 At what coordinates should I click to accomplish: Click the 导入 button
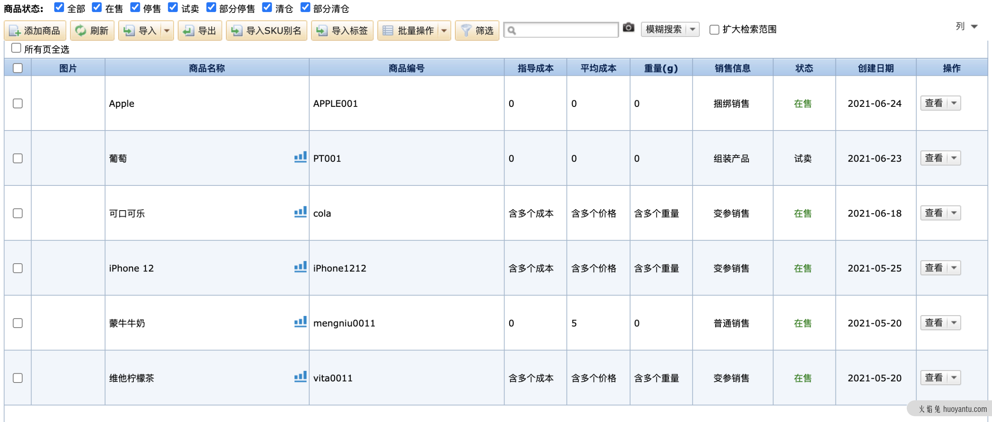point(140,31)
